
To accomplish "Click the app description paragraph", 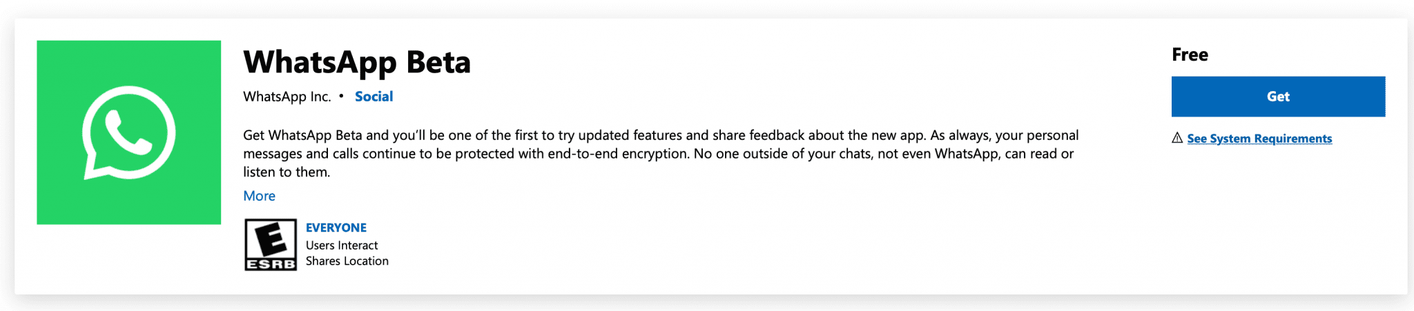I will [661, 154].
